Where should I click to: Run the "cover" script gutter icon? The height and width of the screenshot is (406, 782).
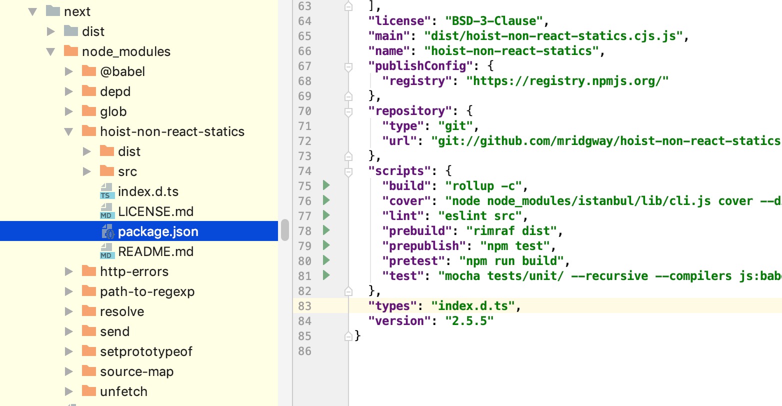coord(325,201)
